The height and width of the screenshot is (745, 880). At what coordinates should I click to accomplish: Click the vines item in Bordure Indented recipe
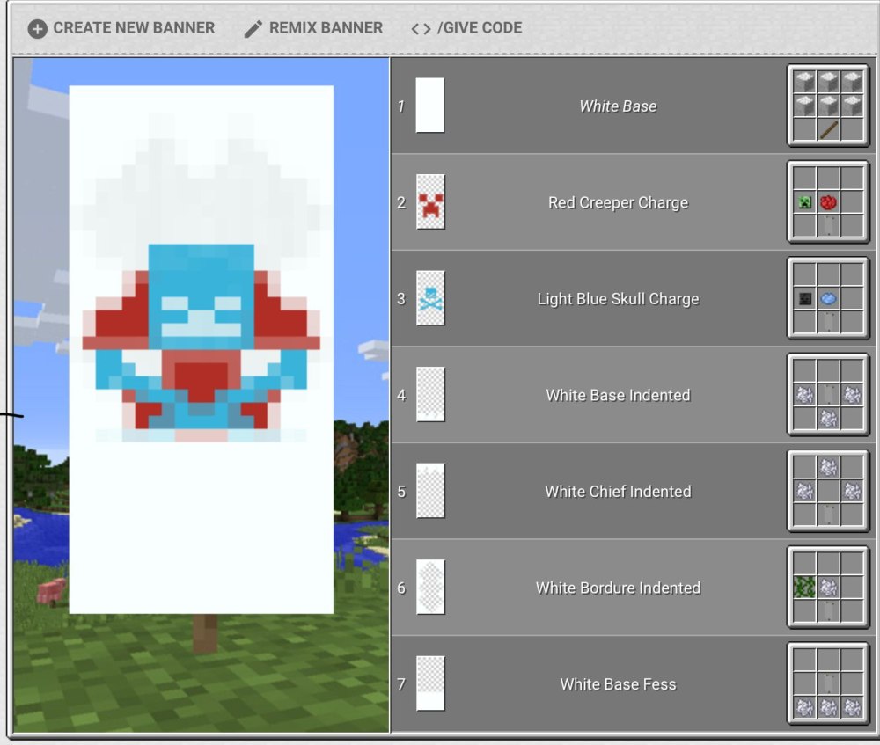(804, 588)
